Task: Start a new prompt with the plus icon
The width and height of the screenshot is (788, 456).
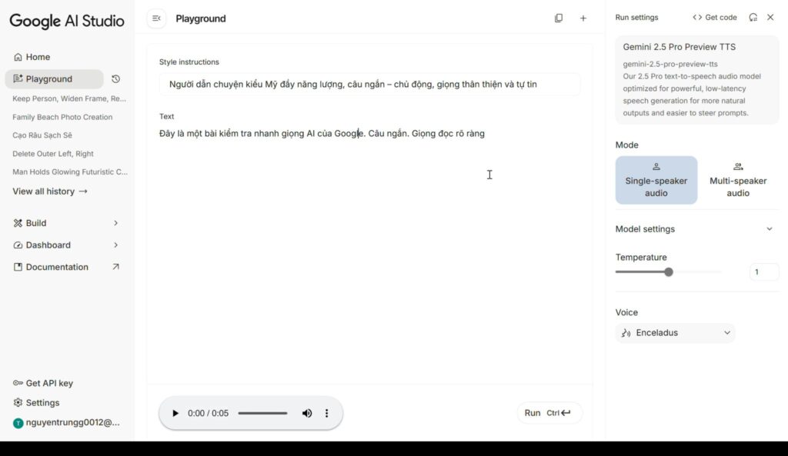Action: (x=583, y=17)
